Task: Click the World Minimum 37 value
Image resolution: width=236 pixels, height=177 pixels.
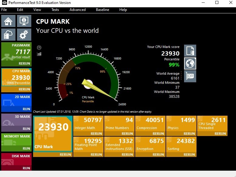Action: pyautogui.click(x=177, y=87)
